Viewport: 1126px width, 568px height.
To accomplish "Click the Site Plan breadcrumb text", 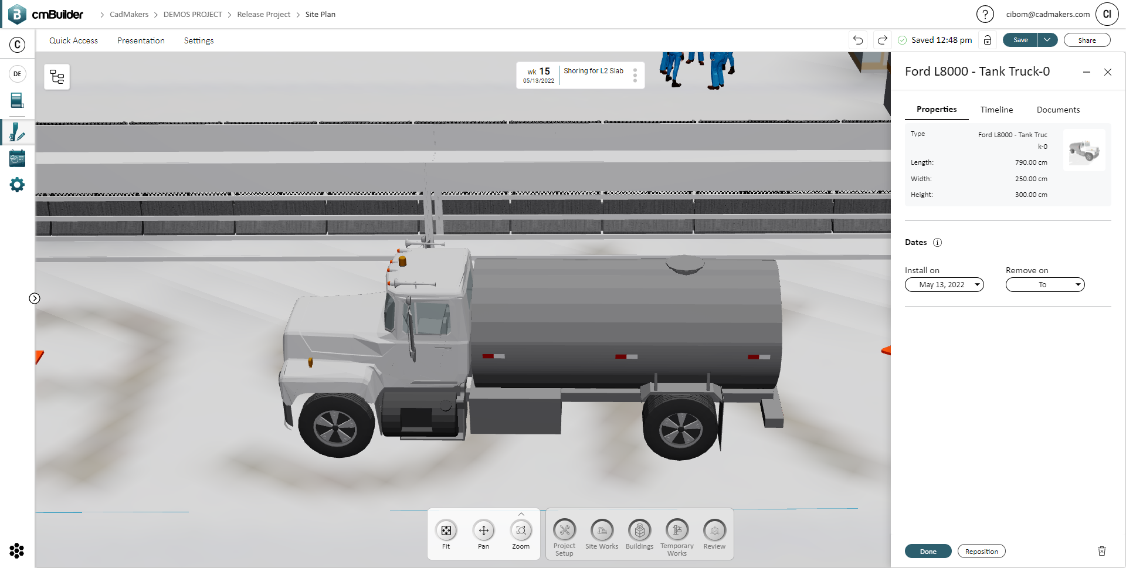I will tap(320, 14).
